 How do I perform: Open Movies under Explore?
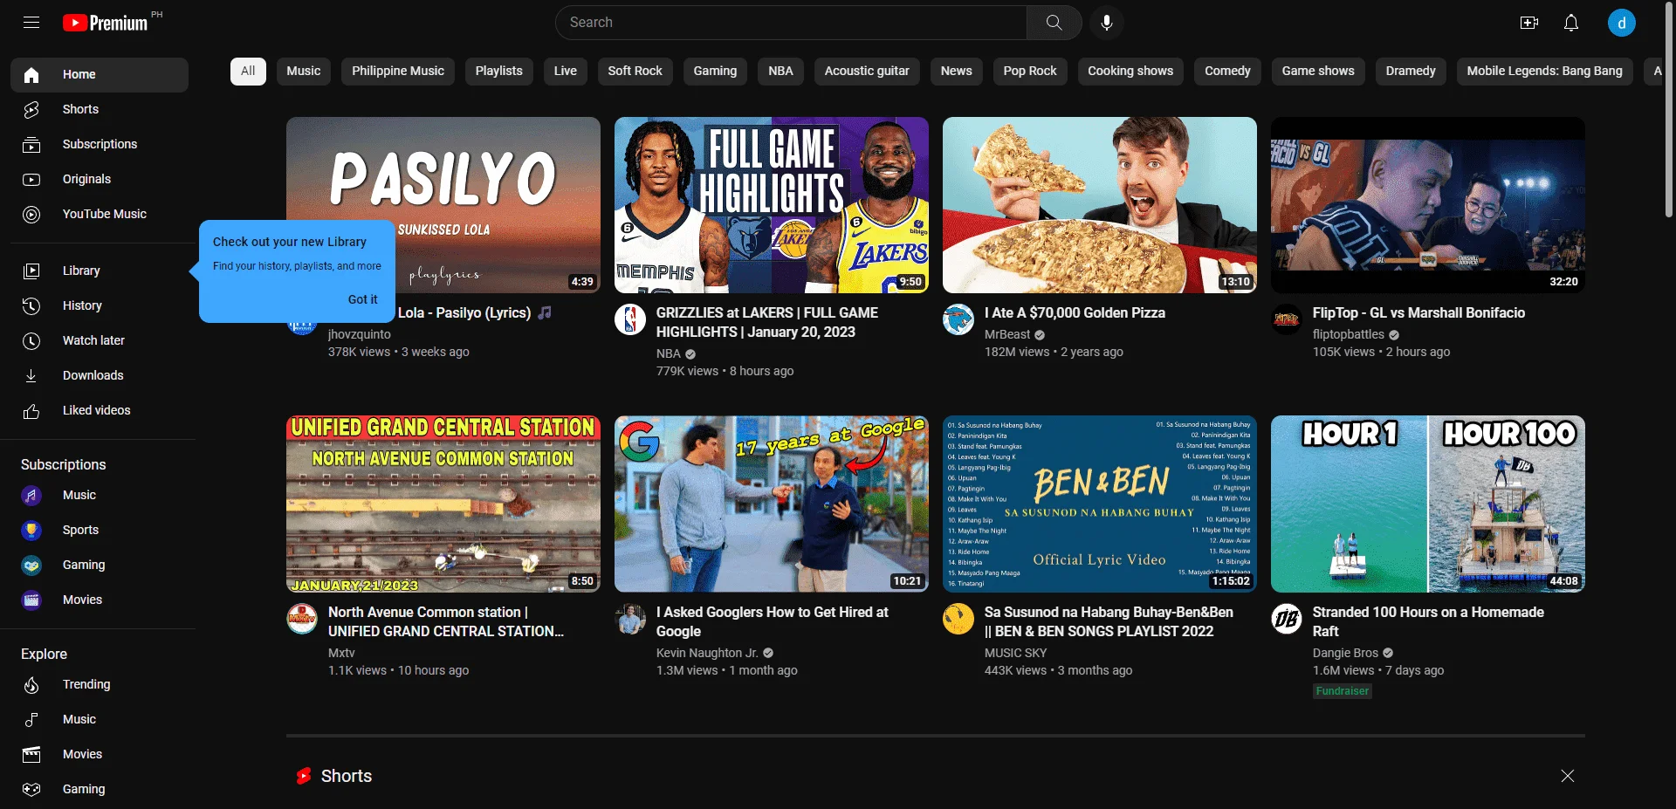(100, 755)
